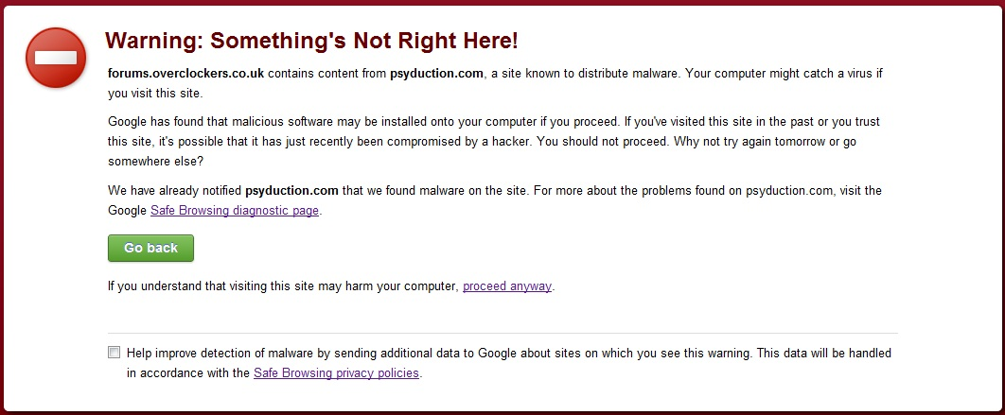Click the bold forums.overclockers.co.uk text

185,73
